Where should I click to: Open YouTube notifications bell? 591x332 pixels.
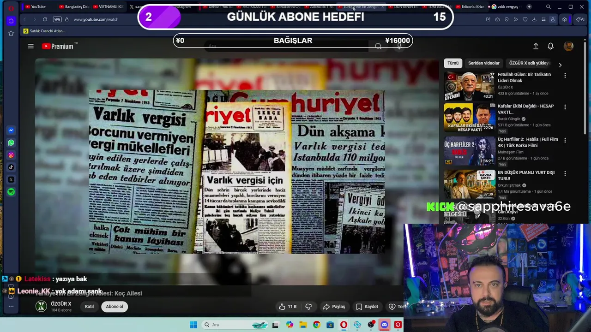(x=550, y=46)
